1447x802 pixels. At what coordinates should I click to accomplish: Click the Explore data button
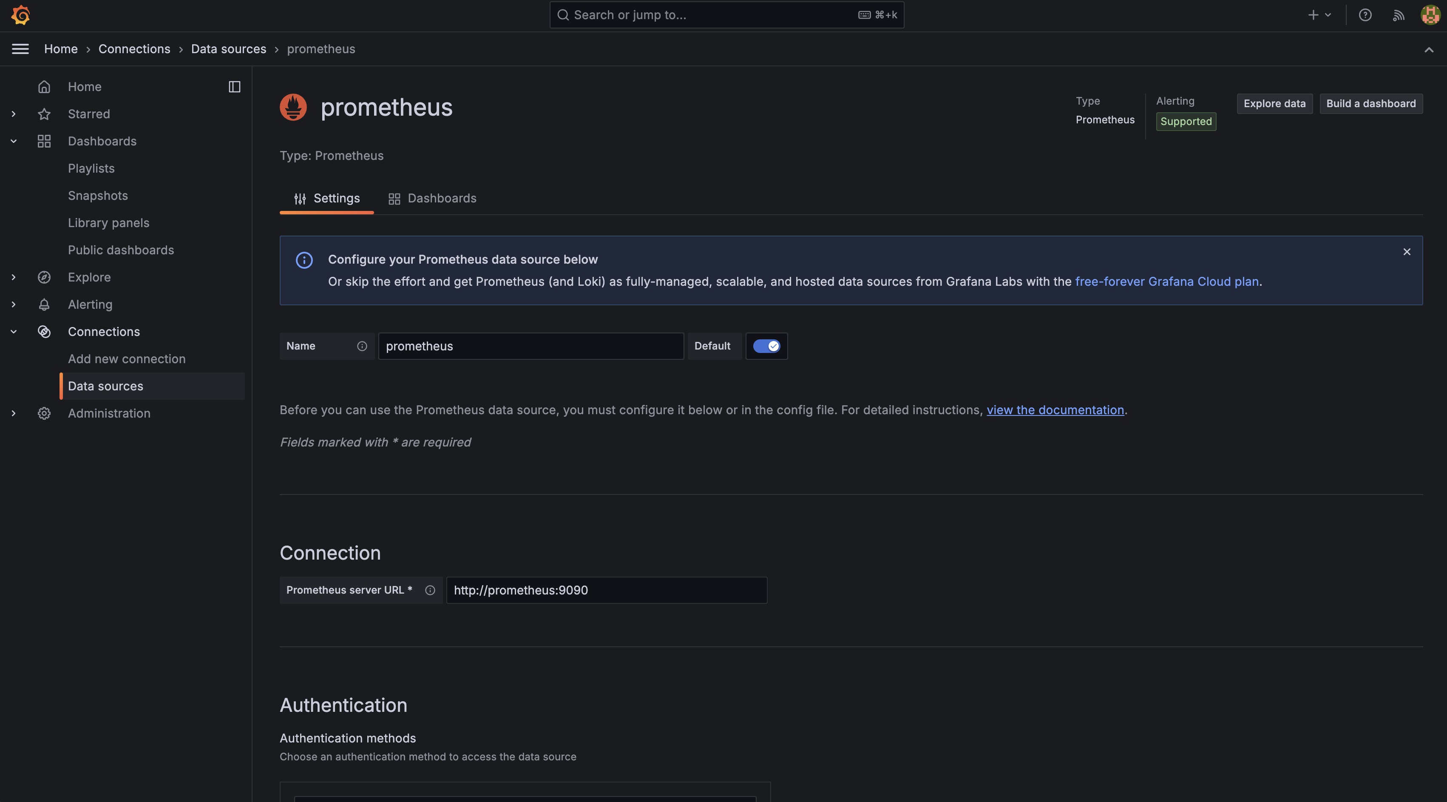1274,103
